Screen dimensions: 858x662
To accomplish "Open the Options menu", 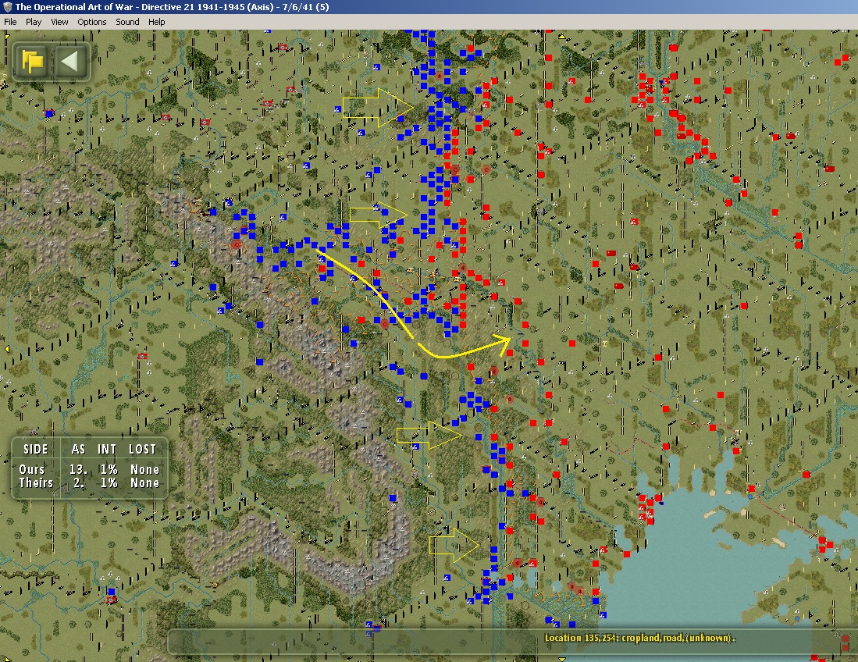I will 92,22.
